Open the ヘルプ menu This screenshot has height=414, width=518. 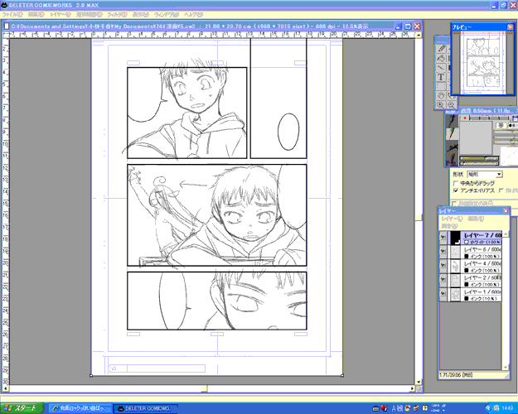coord(193,15)
